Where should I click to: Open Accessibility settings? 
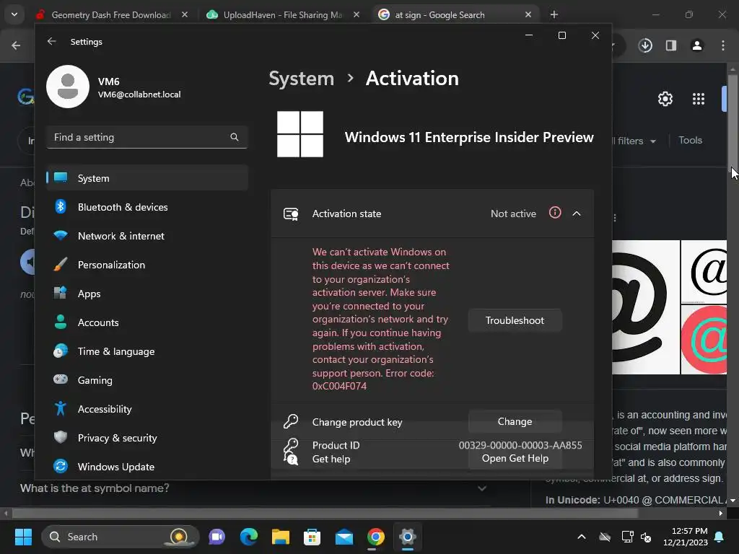coord(147,409)
